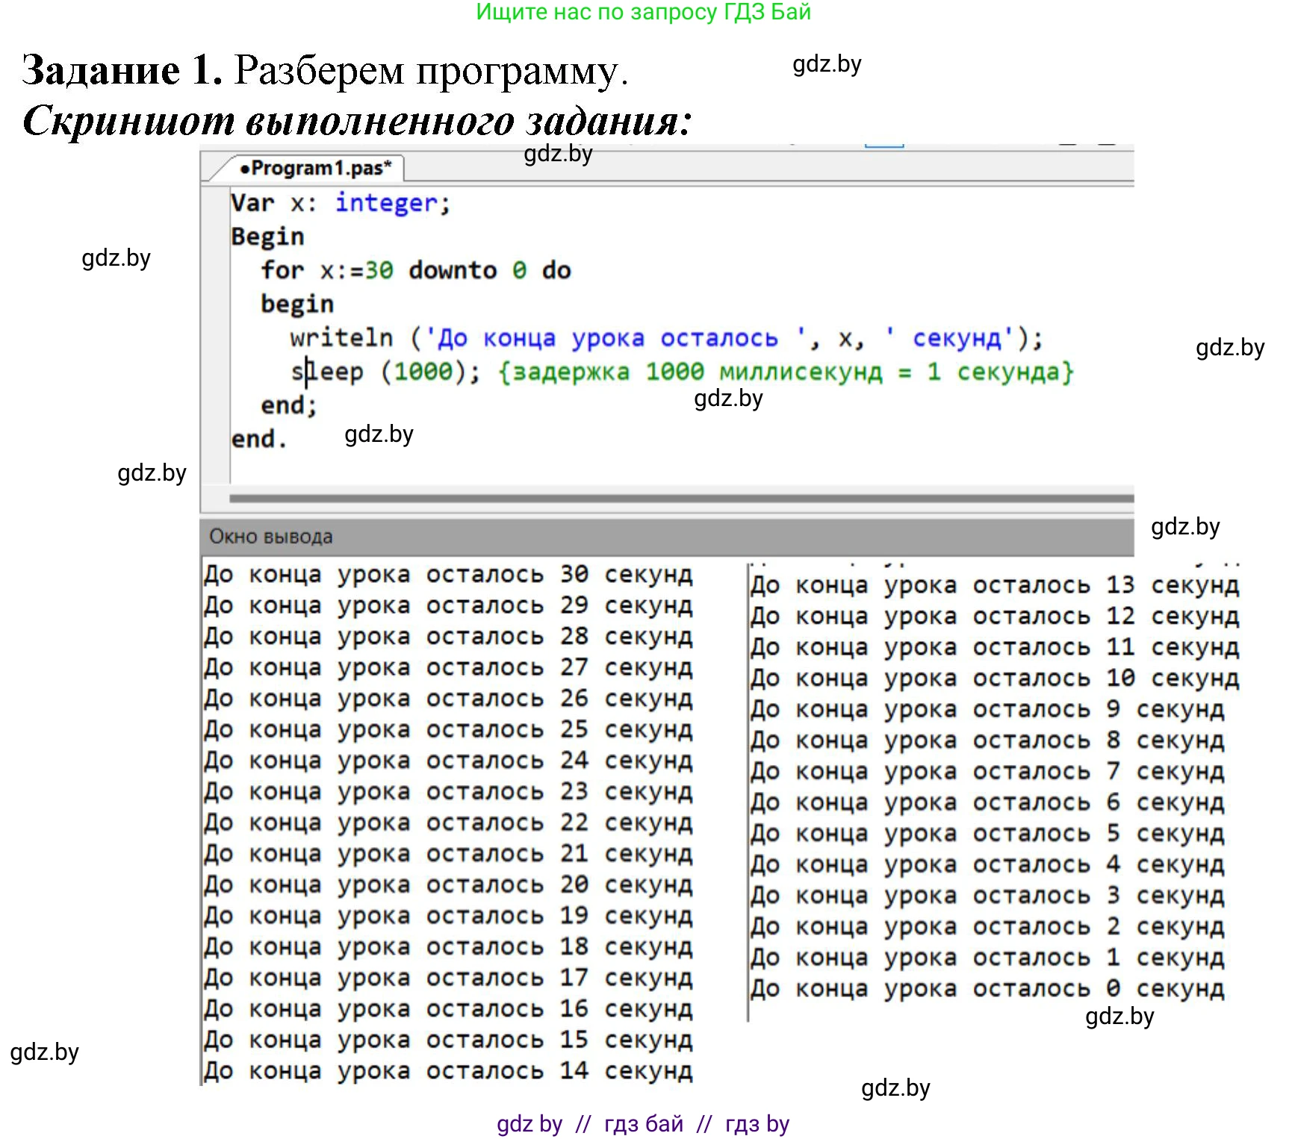The width and height of the screenshot is (1289, 1139).
Task: Click the output line showing 30 секунд
Action: tap(448, 574)
